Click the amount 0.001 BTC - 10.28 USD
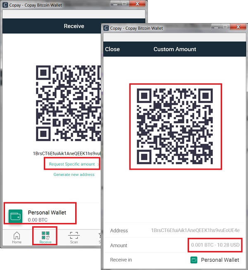The image size is (248, 270). pyautogui.click(x=215, y=245)
